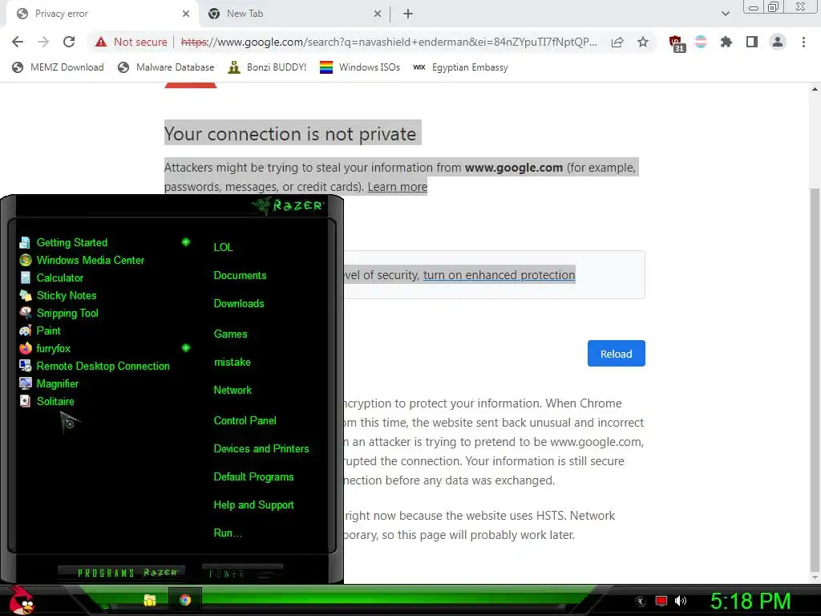Open the mistake folder link
The width and height of the screenshot is (821, 616).
coord(232,362)
